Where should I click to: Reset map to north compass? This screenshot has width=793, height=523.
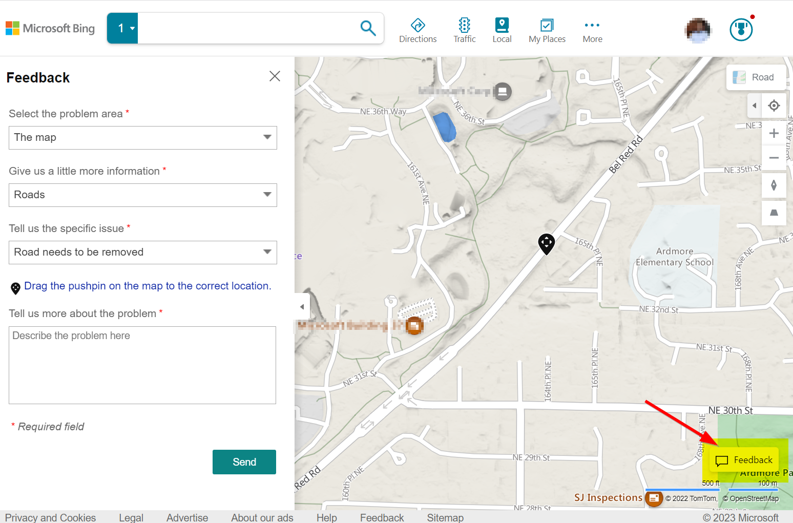(774, 185)
